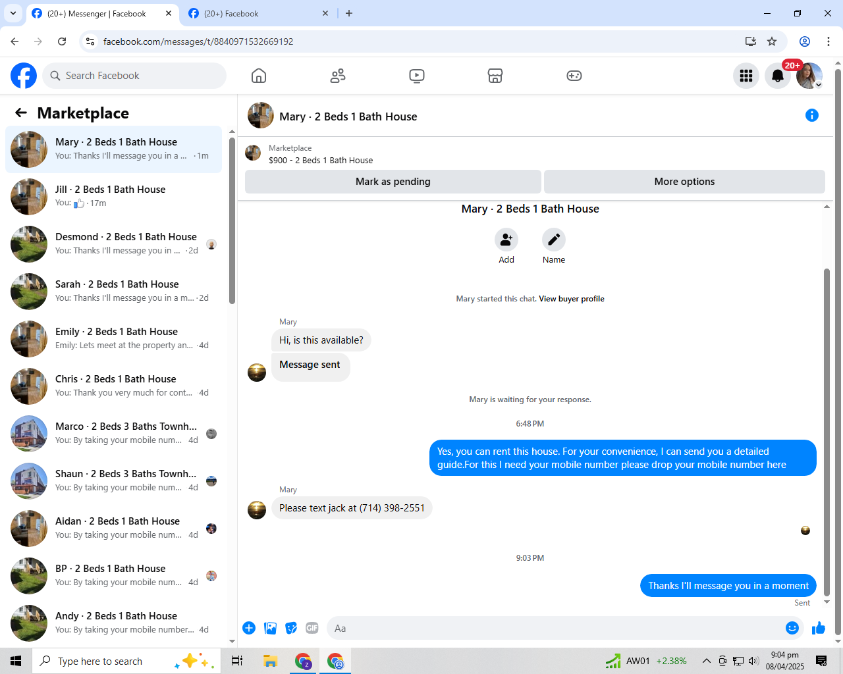Open Desmond's conversation
Viewport: 843px width, 674px height.
(113, 244)
